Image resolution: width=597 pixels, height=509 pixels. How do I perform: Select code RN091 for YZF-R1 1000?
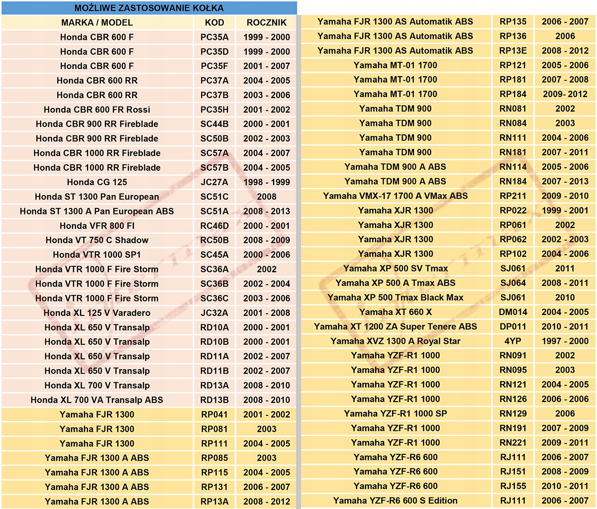[513, 355]
